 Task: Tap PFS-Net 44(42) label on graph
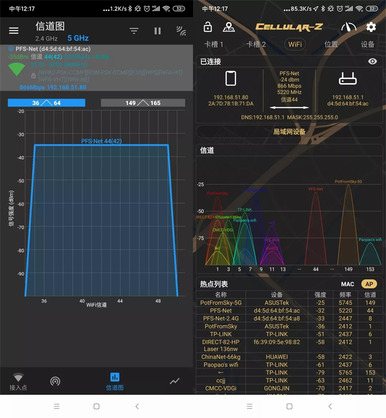coord(101,141)
